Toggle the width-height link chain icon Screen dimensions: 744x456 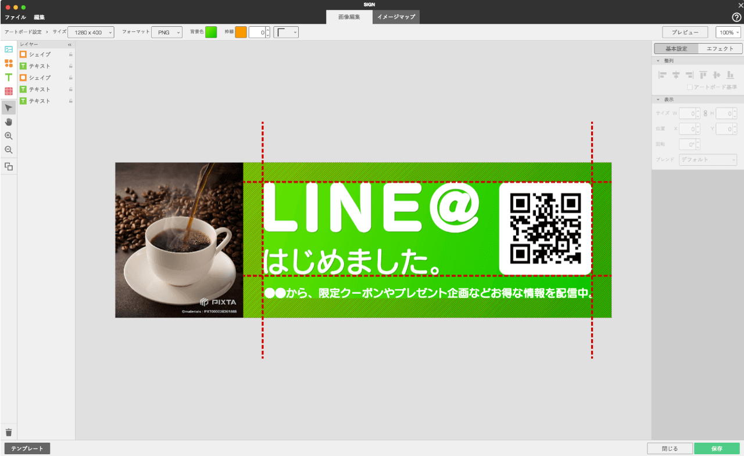pyautogui.click(x=705, y=113)
